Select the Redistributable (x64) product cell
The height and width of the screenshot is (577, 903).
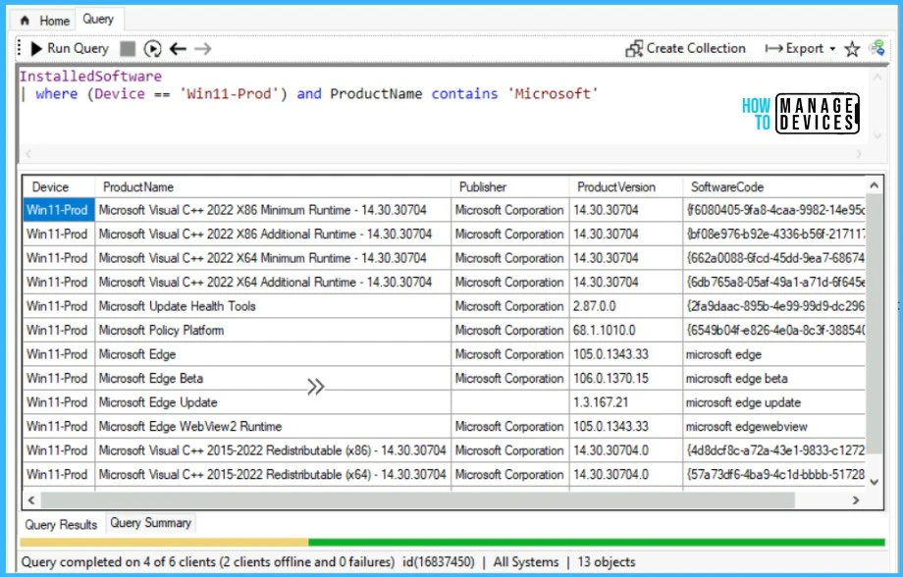tap(273, 475)
